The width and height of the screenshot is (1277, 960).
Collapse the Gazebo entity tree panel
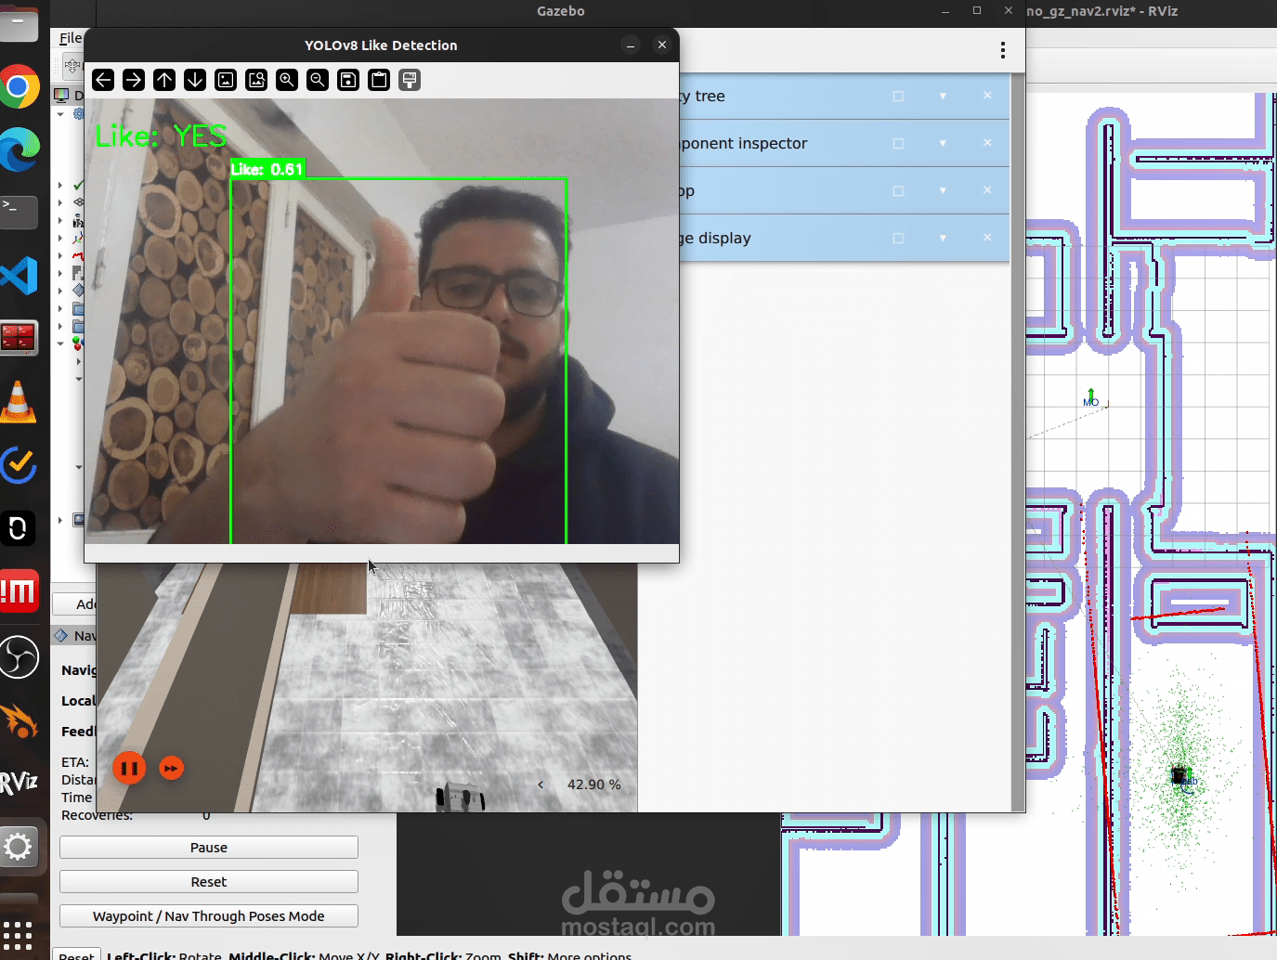(943, 96)
